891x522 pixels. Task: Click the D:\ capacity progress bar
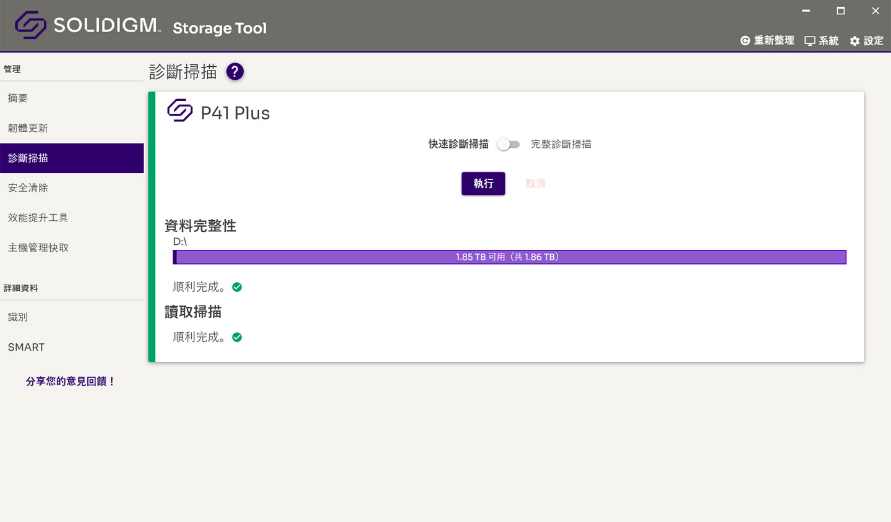coord(509,257)
